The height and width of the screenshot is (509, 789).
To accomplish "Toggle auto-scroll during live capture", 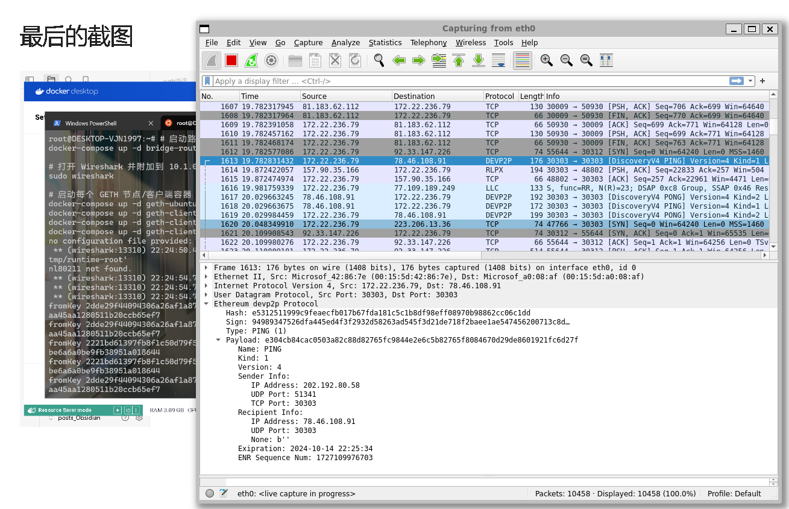I will coord(498,60).
